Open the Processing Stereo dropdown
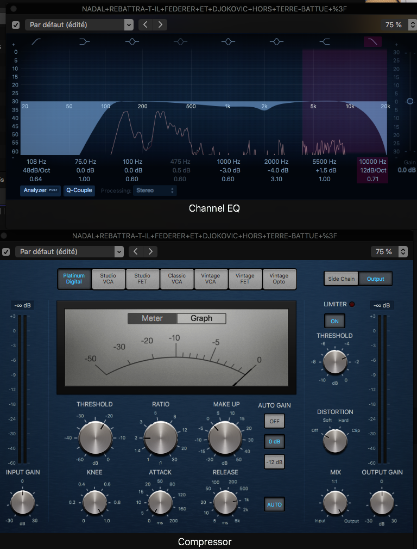The image size is (417, 549). (x=155, y=190)
